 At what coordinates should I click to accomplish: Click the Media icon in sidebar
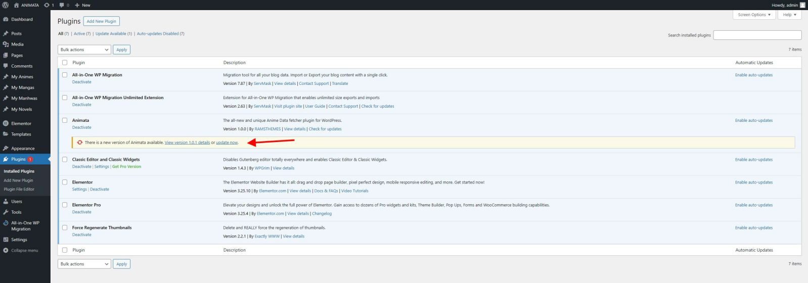pos(6,44)
